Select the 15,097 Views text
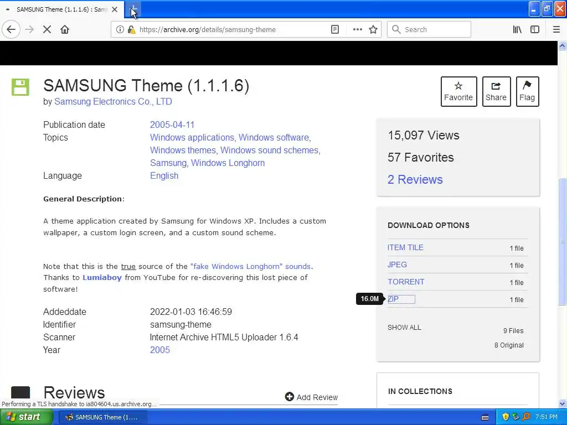 (424, 136)
